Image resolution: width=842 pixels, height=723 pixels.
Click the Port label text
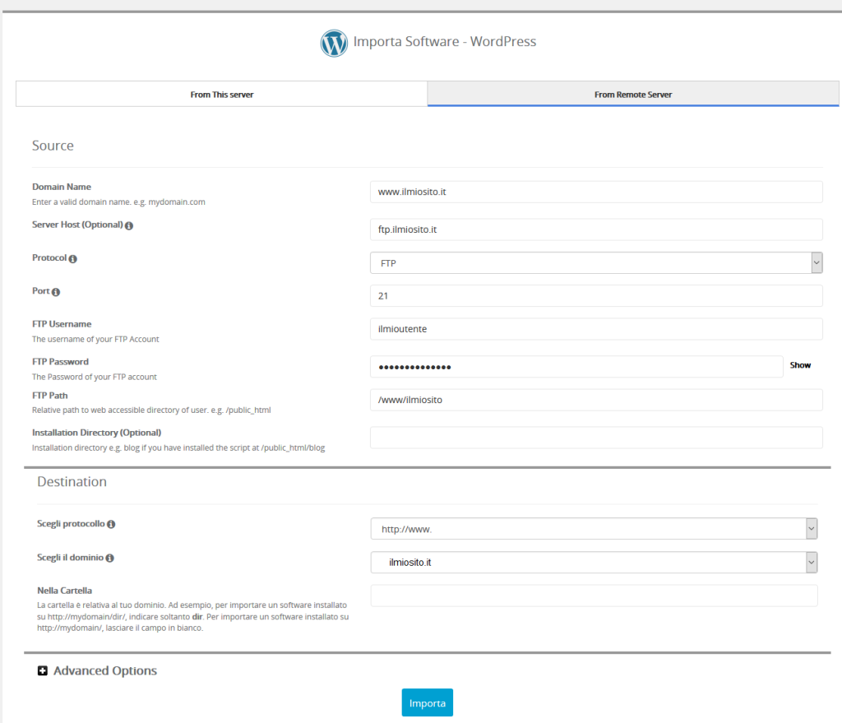tap(41, 291)
